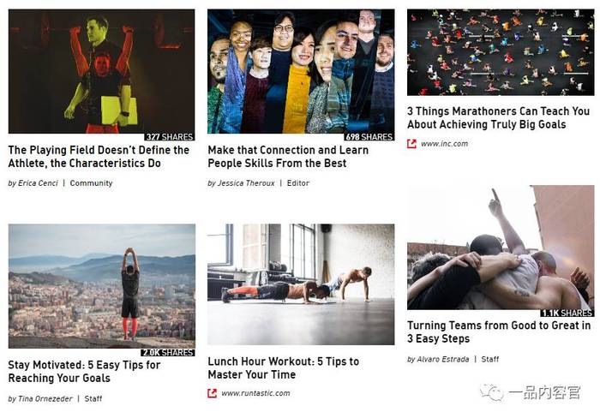Image resolution: width=600 pixels, height=418 pixels.
Task: Open 'Turning Teams from Good to Great' headline
Action: click(499, 332)
